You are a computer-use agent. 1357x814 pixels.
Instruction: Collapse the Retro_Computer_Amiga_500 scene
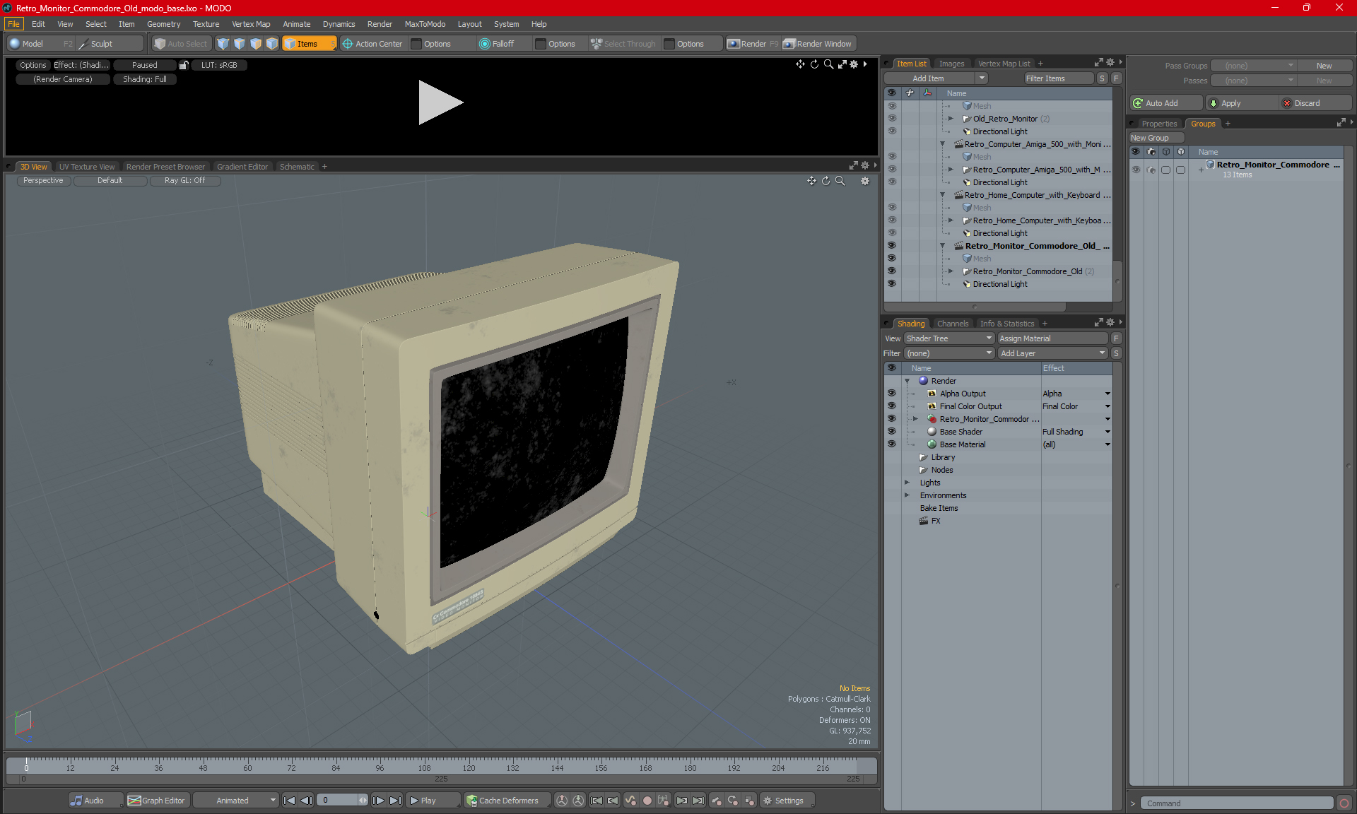point(942,144)
